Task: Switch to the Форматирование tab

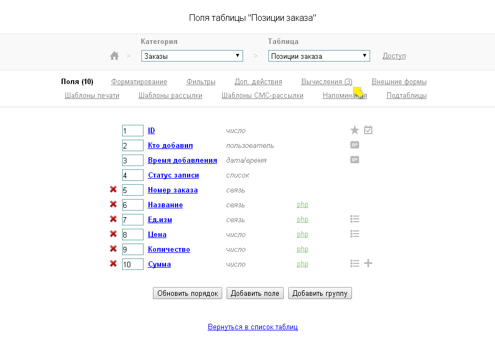Action: (x=139, y=82)
